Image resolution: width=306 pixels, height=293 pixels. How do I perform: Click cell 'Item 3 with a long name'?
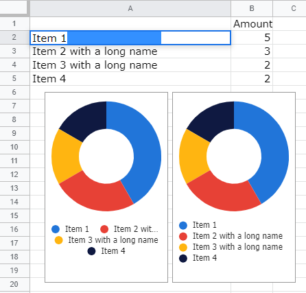[130, 65]
